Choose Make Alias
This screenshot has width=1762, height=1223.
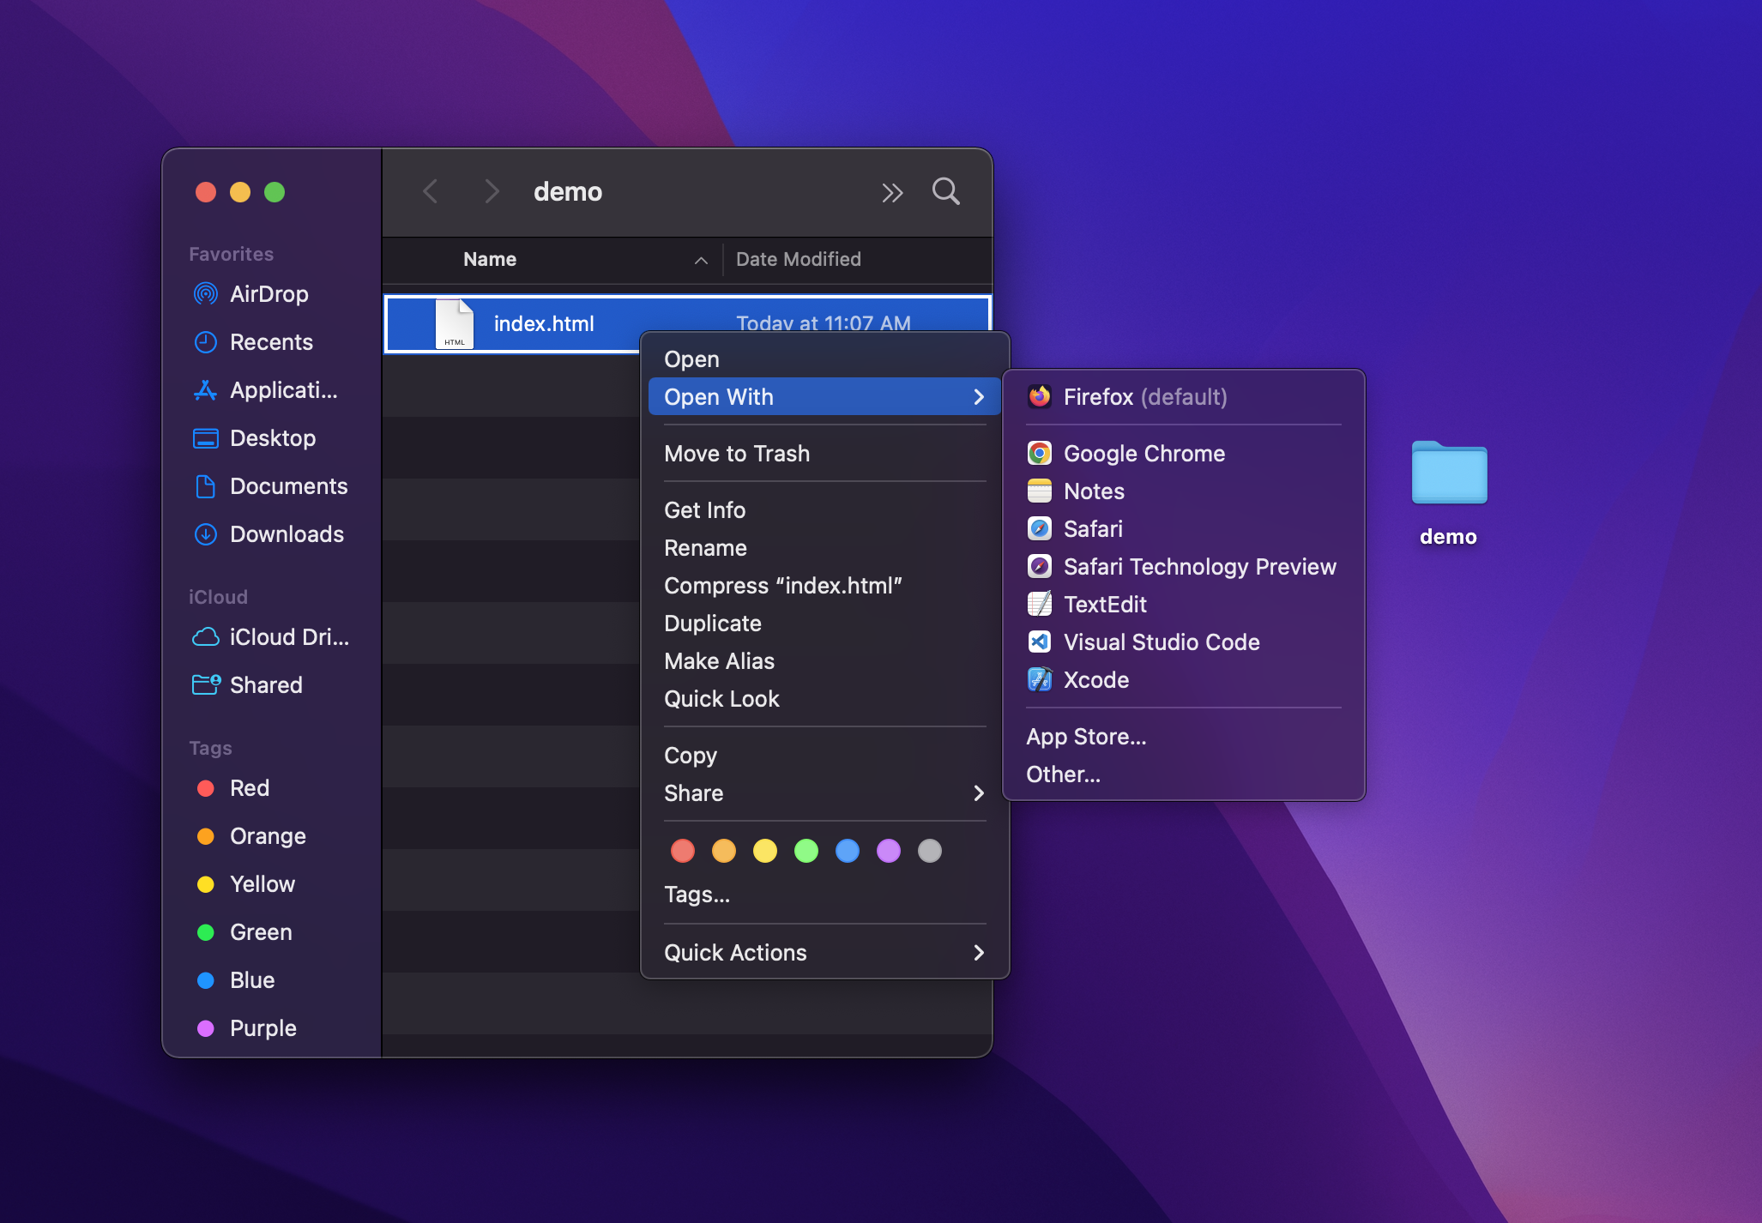point(824,660)
